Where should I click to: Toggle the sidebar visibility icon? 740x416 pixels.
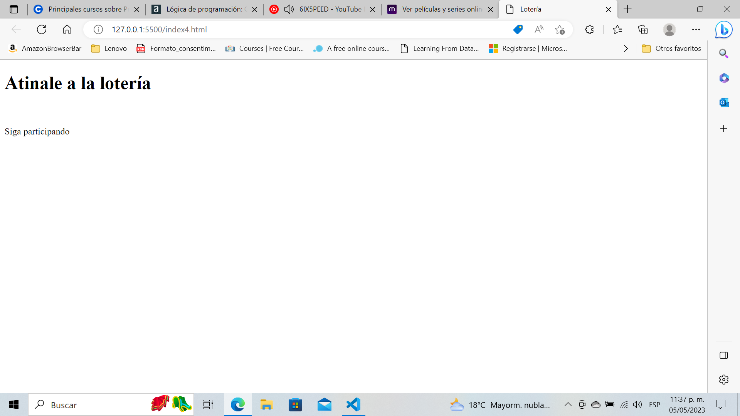724,355
